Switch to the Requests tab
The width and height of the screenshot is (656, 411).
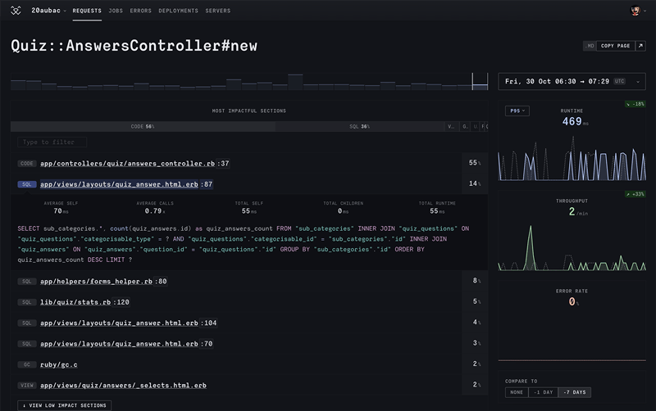point(87,11)
